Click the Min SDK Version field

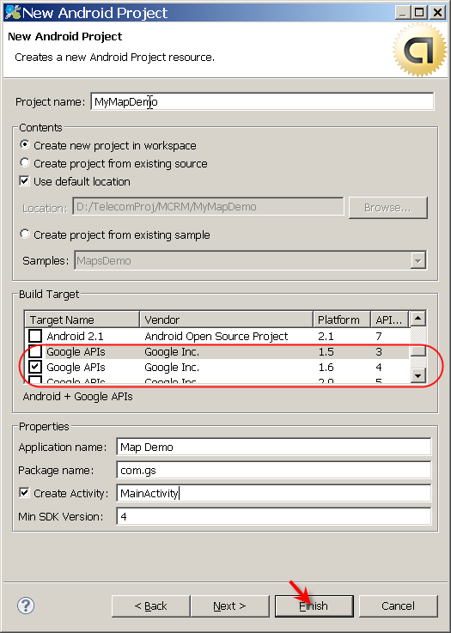tap(274, 516)
